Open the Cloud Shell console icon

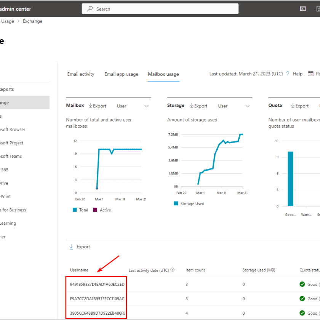point(303,8)
